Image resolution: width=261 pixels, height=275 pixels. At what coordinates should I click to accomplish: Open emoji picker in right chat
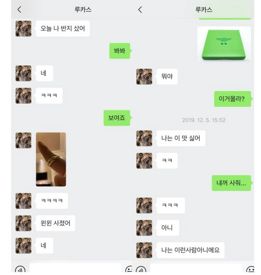[x=250, y=269]
